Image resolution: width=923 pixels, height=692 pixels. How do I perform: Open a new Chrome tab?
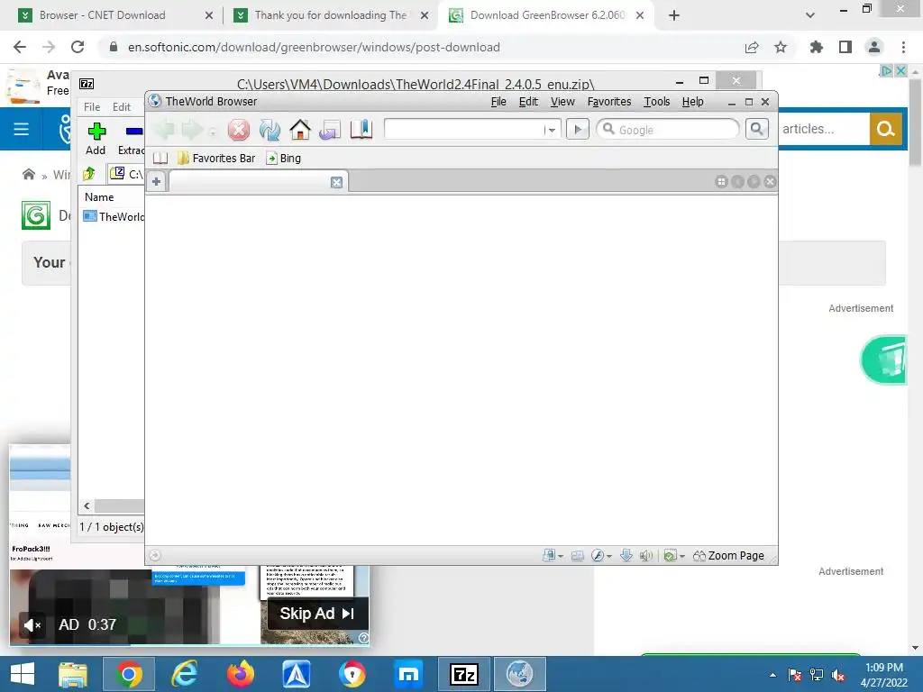[x=674, y=15]
